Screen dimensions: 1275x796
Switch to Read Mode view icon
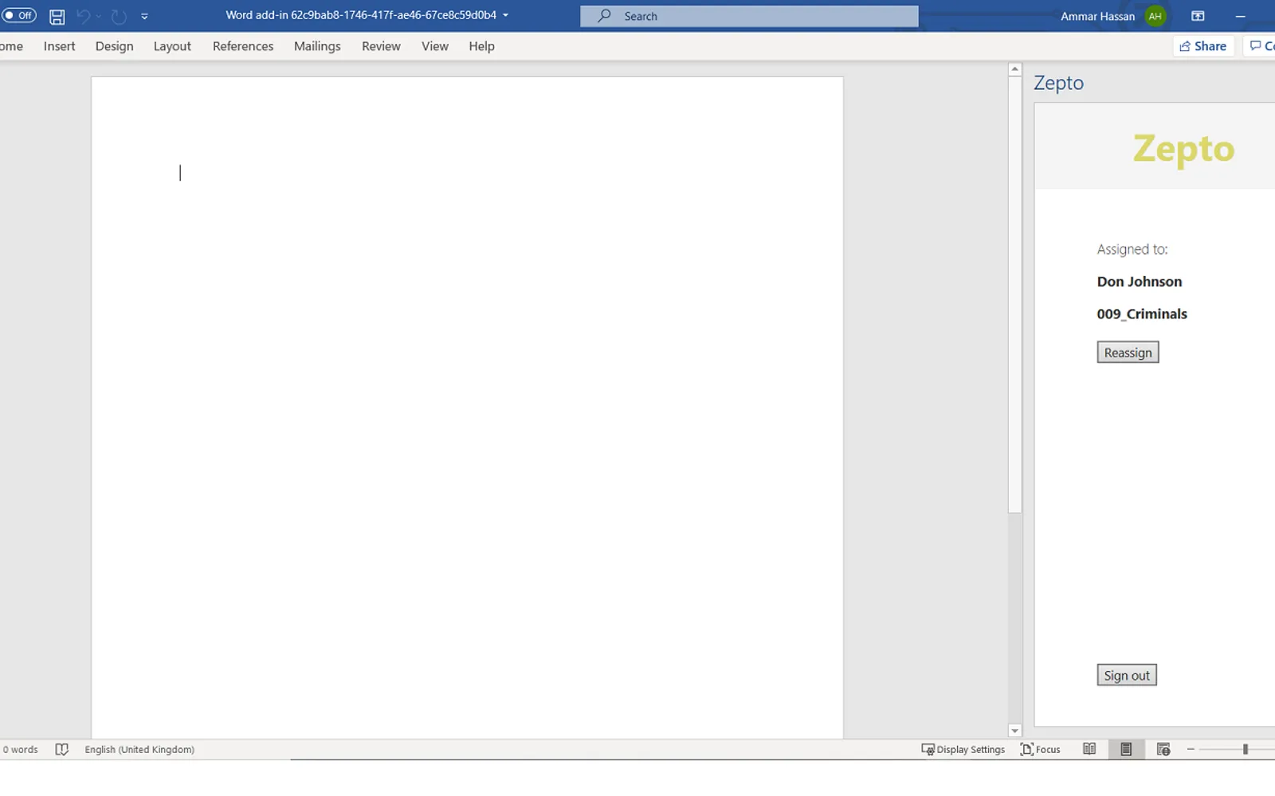[x=1089, y=749]
